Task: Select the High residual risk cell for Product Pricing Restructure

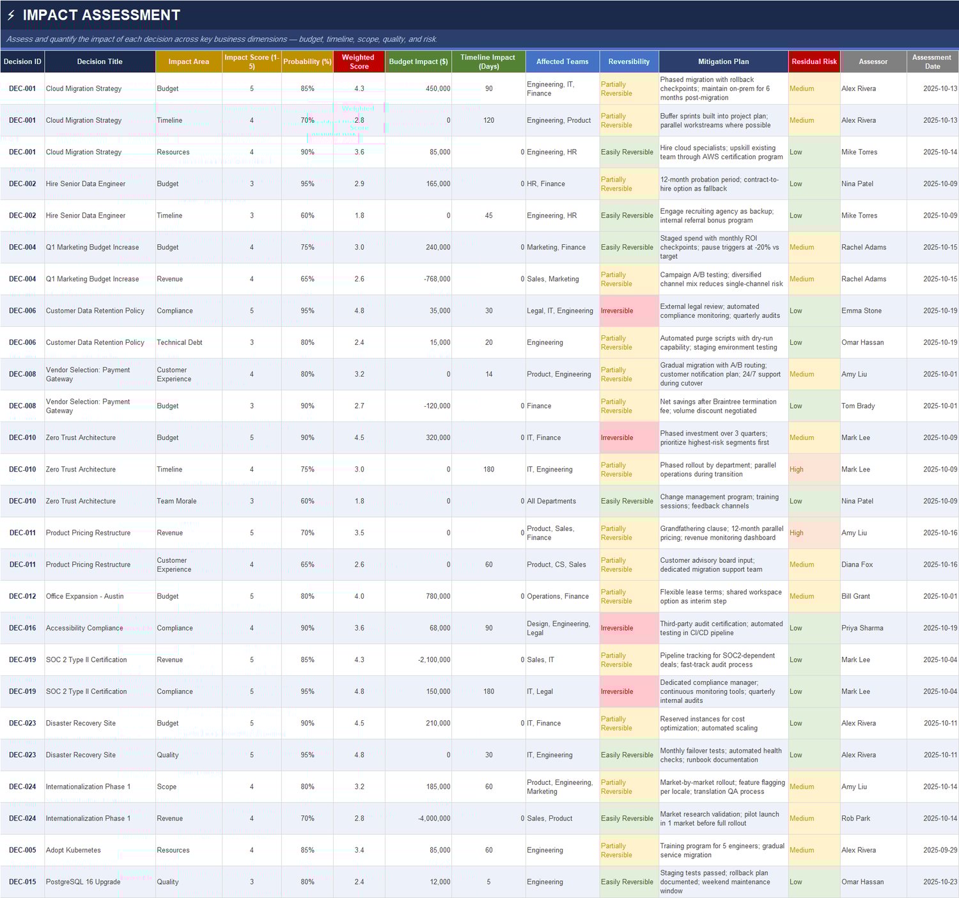Action: (796, 532)
